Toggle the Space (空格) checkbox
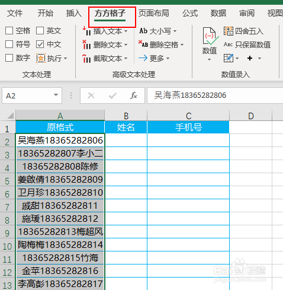This screenshot has height=290, width=283. point(9,31)
